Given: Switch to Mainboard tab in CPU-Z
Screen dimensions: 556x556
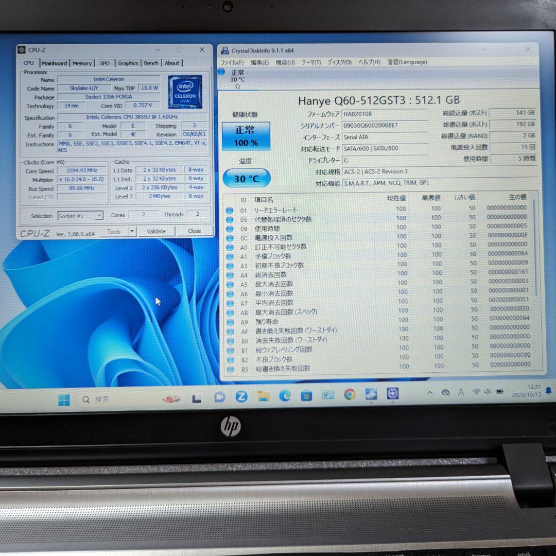Looking at the screenshot, I should point(54,63).
